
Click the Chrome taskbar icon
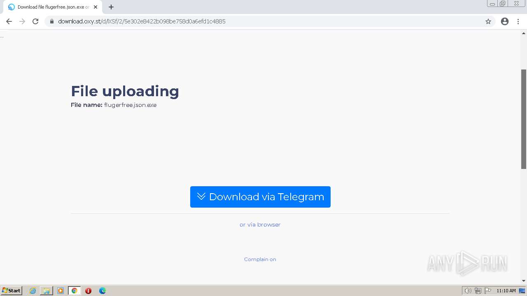click(75, 291)
